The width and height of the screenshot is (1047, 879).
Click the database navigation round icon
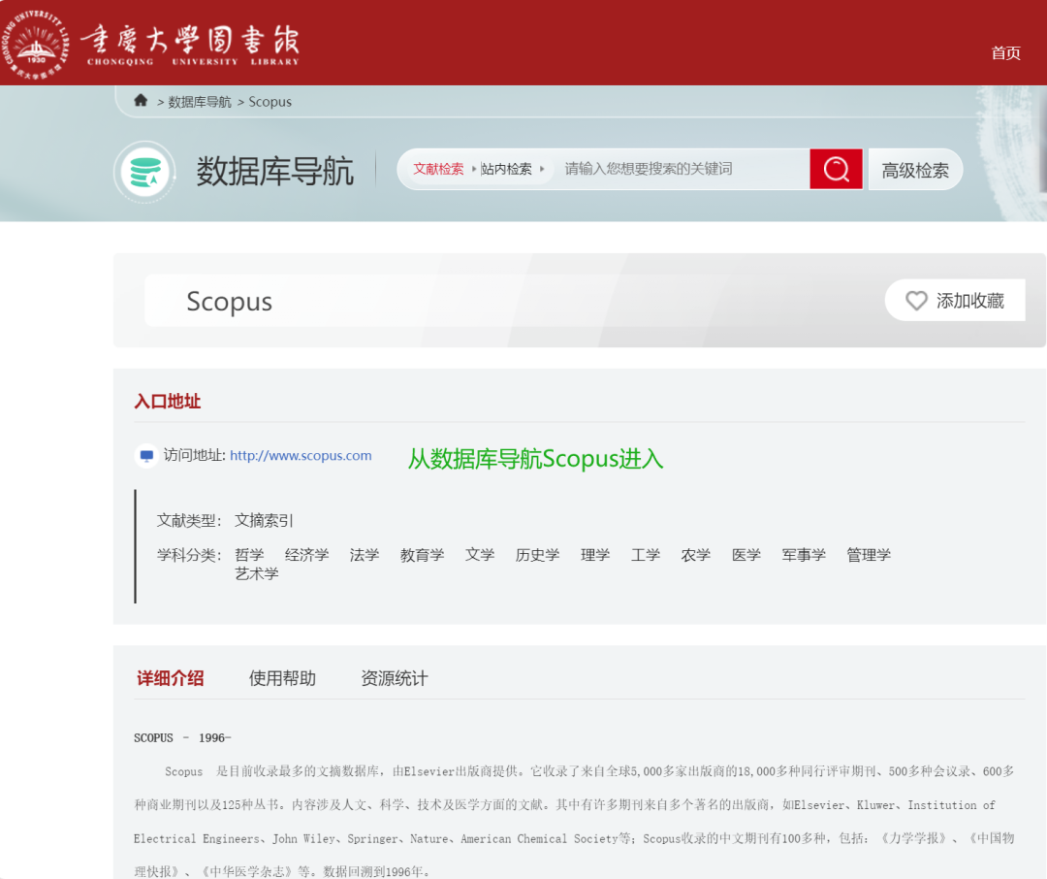(x=144, y=172)
